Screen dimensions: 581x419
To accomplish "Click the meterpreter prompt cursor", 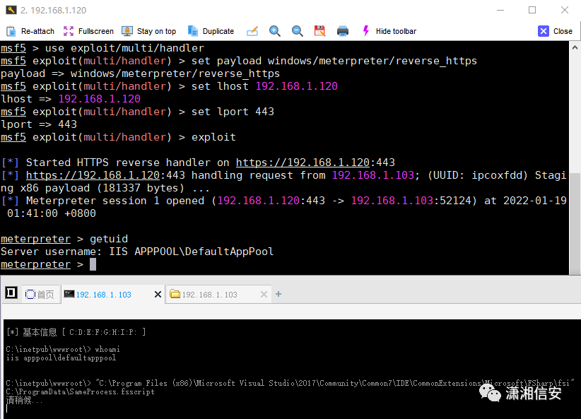I will click(x=93, y=264).
